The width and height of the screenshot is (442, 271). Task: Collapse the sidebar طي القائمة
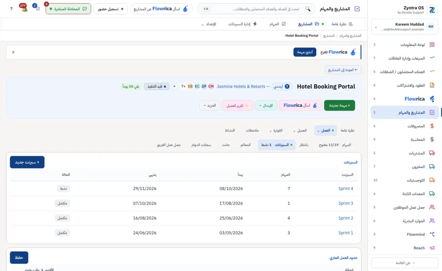(405, 263)
